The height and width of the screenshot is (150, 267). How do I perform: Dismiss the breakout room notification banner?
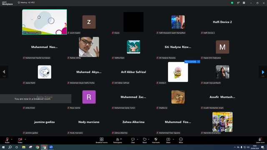pyautogui.click(x=35, y=99)
